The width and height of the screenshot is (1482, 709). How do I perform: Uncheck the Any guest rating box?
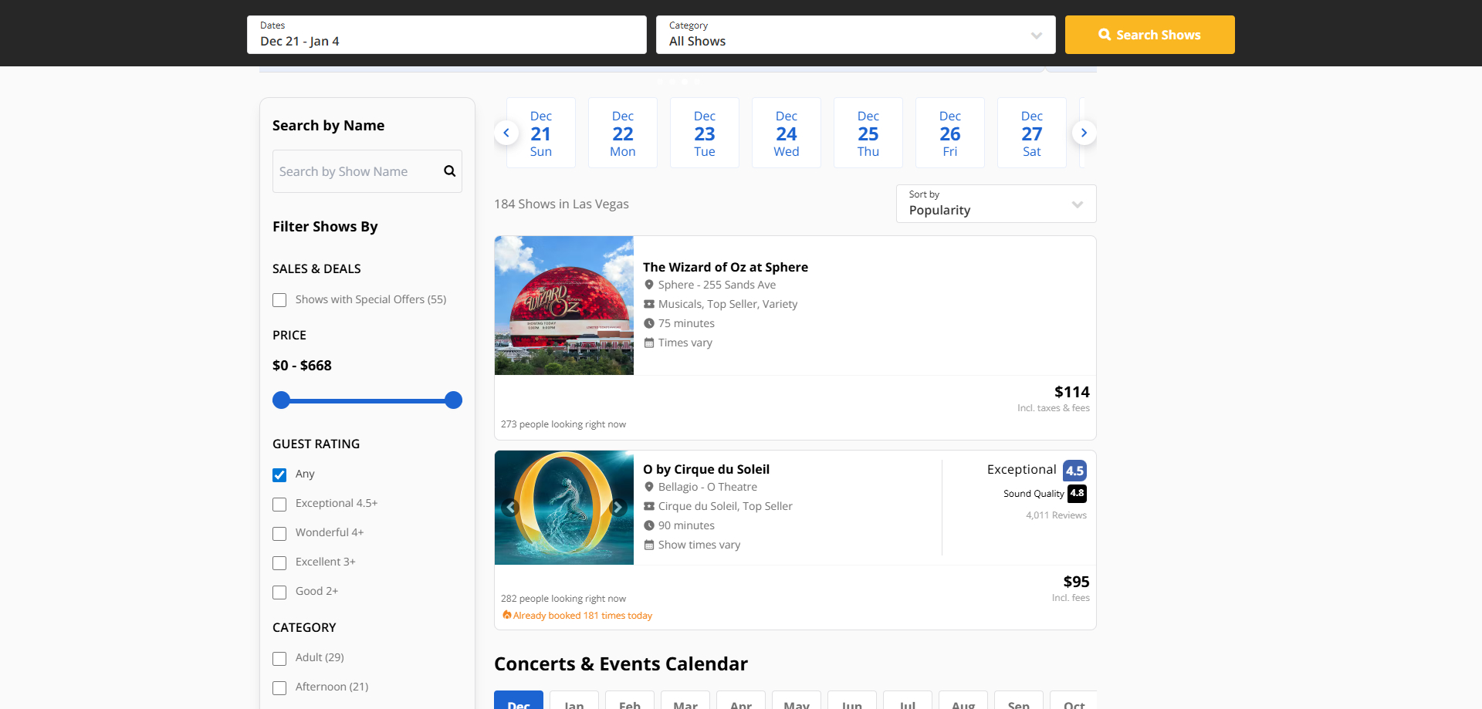tap(279, 474)
